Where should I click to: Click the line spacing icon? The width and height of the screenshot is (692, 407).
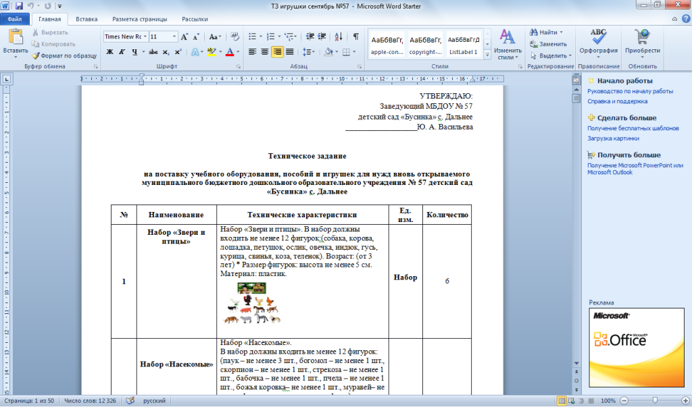[x=307, y=52]
